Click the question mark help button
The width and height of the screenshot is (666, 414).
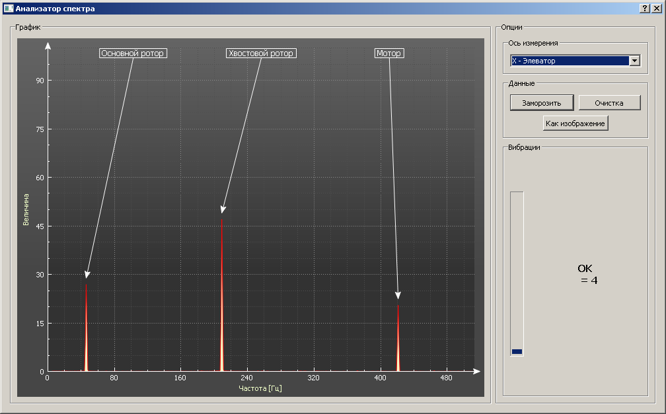point(645,9)
